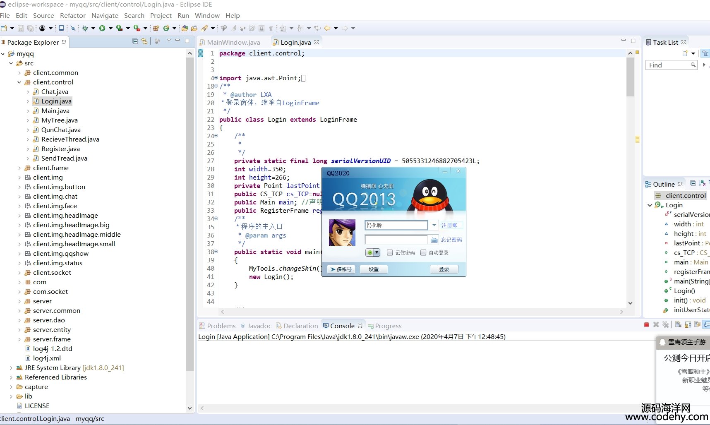This screenshot has height=425, width=710.
Task: Click Collapse All in Package Explorer
Action: (x=135, y=41)
